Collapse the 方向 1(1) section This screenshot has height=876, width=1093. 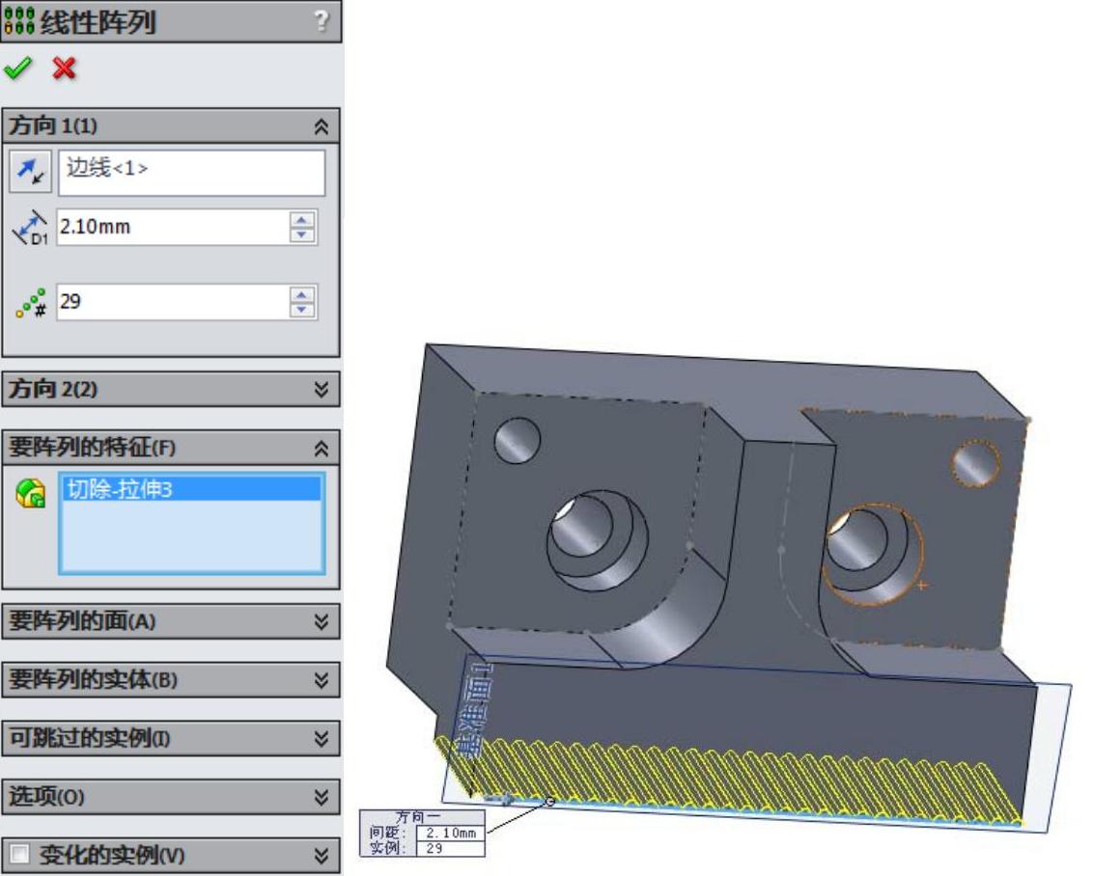click(x=322, y=126)
